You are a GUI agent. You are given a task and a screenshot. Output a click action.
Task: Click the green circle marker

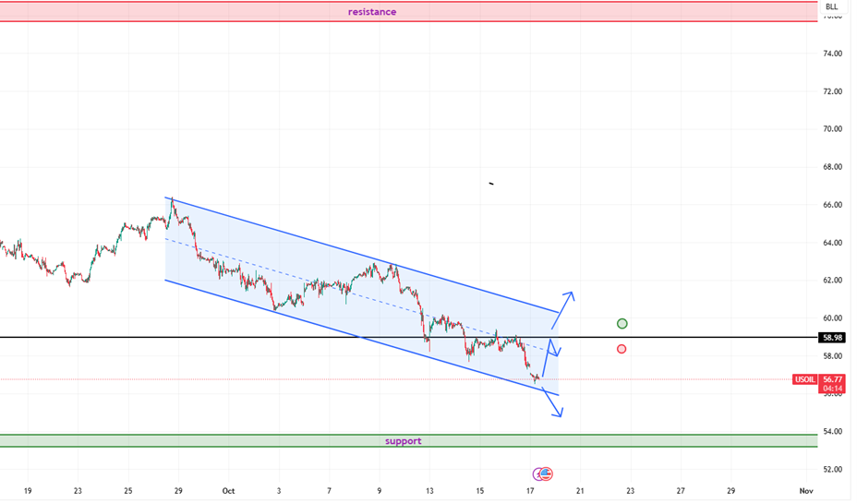click(x=622, y=323)
